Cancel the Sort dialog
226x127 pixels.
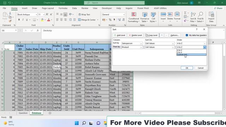pyautogui.click(x=201, y=68)
